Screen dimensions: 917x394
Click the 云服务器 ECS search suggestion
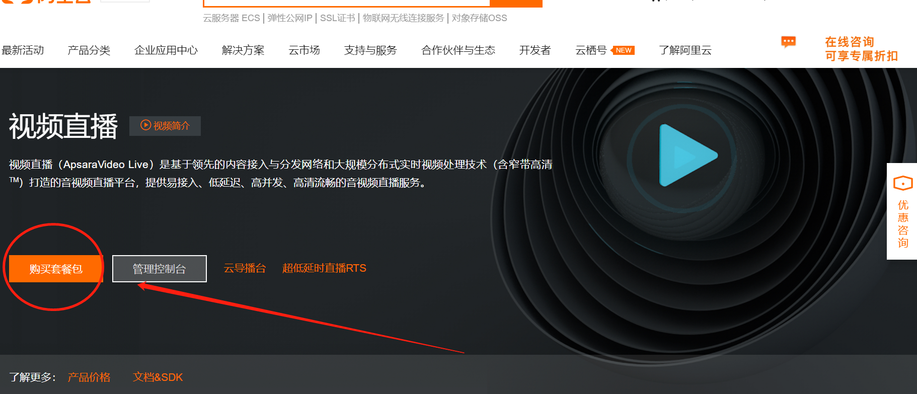232,18
